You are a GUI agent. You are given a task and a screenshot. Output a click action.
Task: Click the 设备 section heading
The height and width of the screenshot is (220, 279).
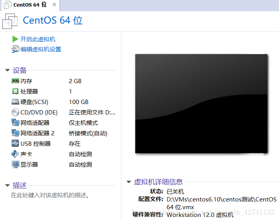tap(20, 70)
